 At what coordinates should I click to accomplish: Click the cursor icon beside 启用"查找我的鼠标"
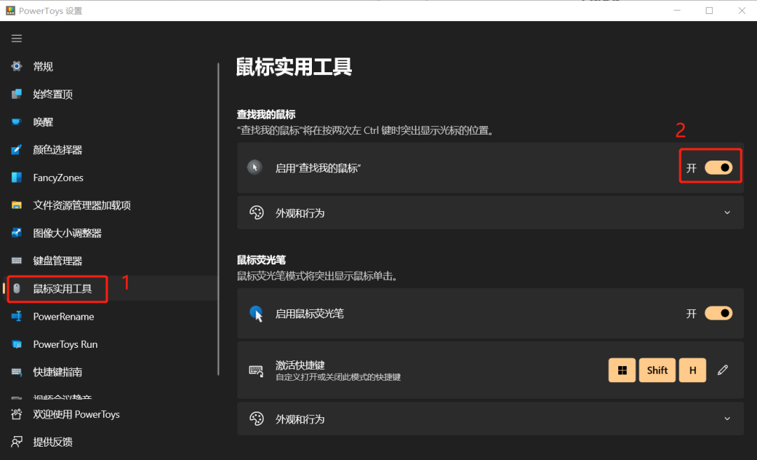254,168
